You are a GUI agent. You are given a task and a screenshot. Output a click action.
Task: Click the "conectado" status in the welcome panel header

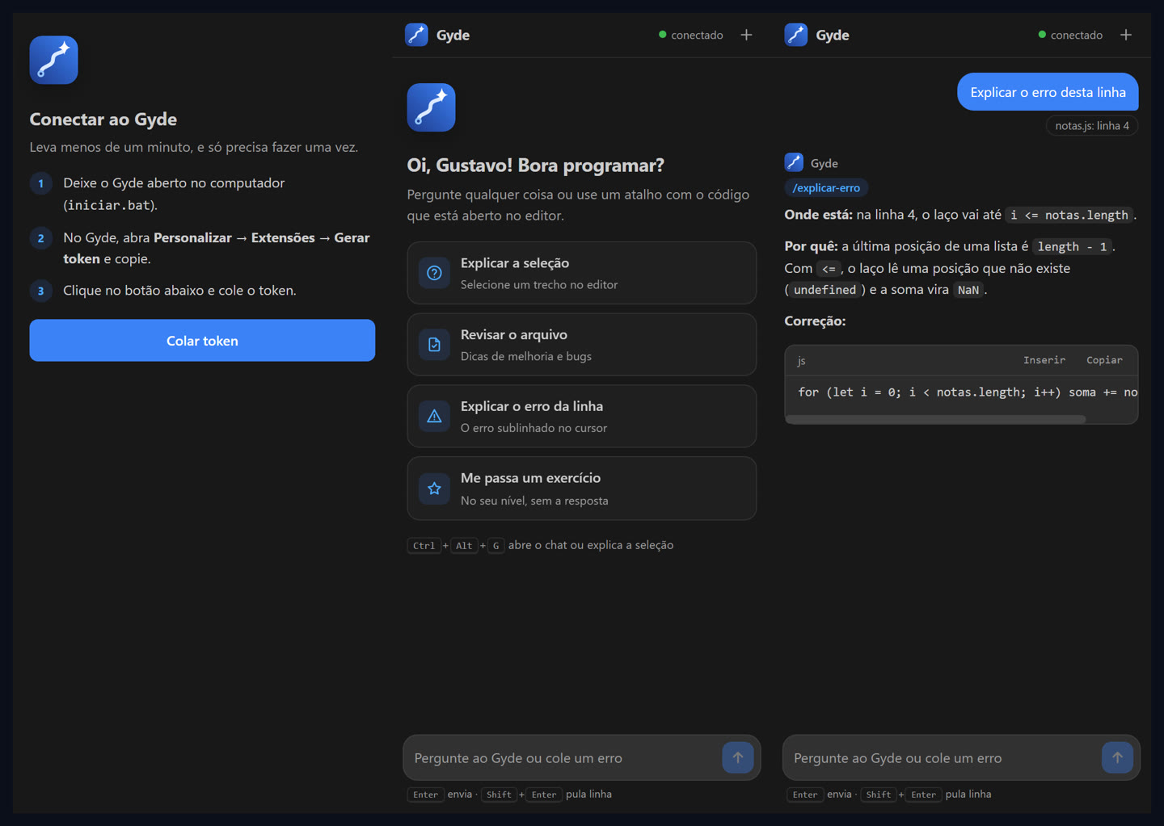691,35
